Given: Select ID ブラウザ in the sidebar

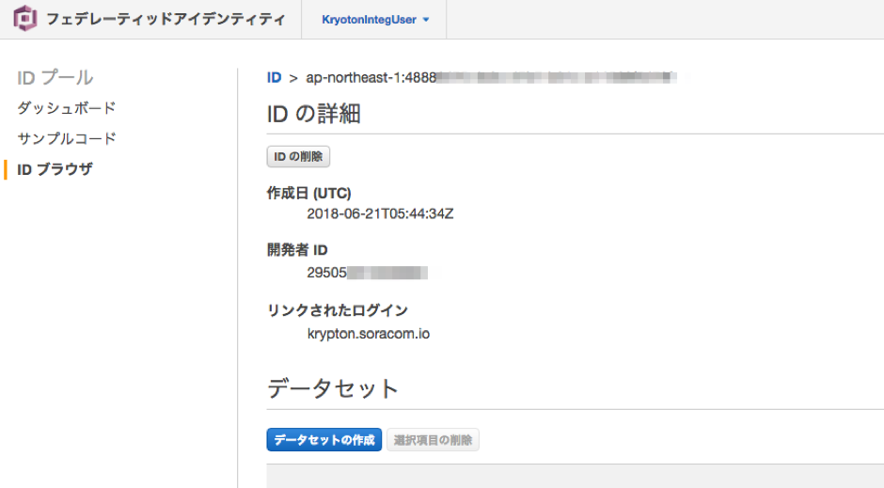Looking at the screenshot, I should tap(55, 169).
